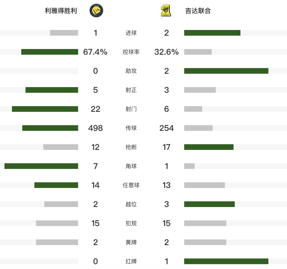
Task: Select the 控球率 stat label
Action: [131, 52]
